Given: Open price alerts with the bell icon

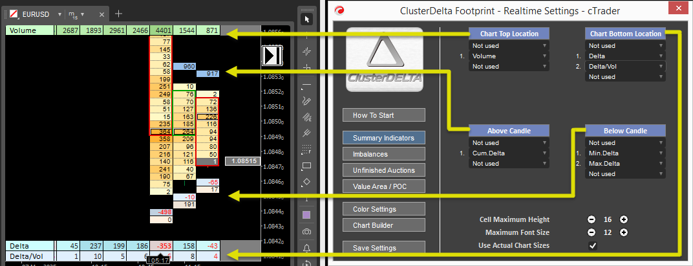Looking at the screenshot, I should 308,248.
